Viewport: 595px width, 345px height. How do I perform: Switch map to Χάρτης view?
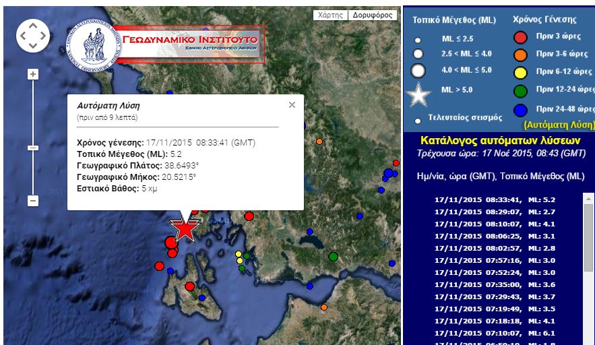pos(330,15)
